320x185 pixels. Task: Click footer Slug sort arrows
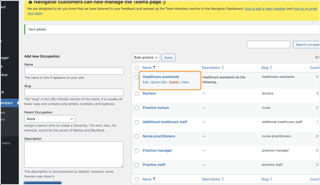[271, 179]
